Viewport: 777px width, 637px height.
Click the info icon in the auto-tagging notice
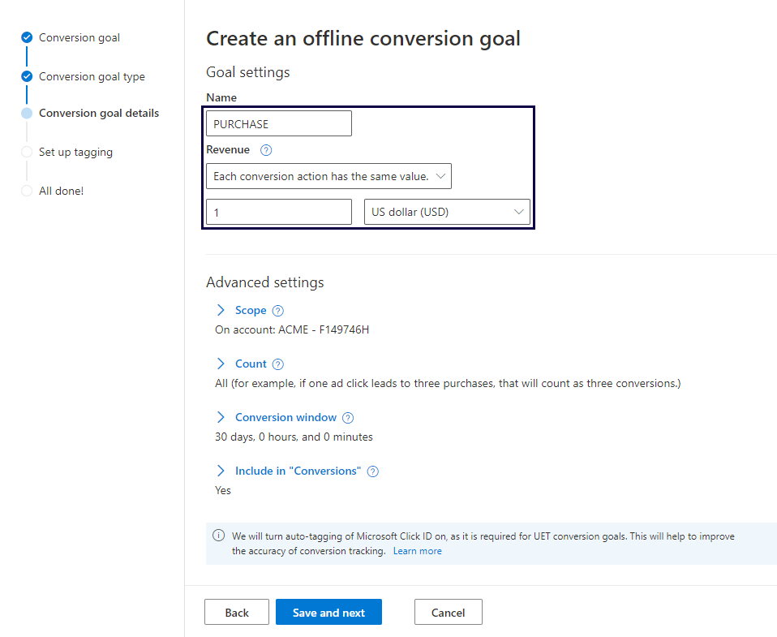[217, 536]
